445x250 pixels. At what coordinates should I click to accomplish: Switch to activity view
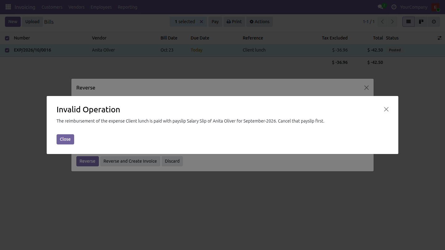[x=434, y=22]
